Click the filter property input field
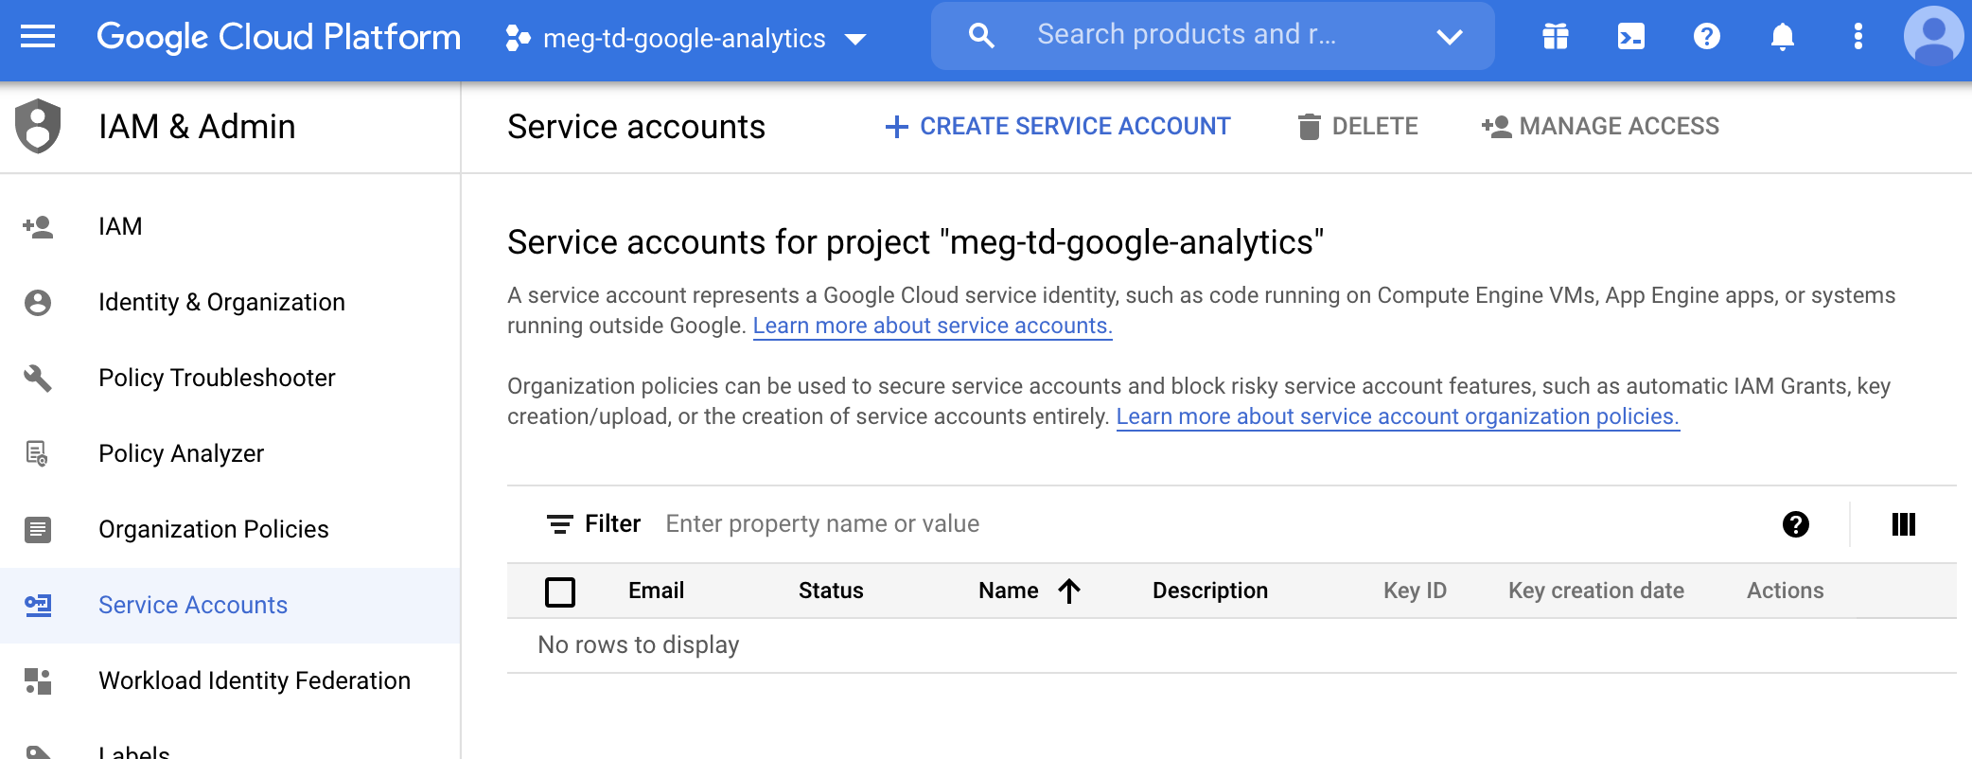The height and width of the screenshot is (759, 1972). click(1136, 524)
